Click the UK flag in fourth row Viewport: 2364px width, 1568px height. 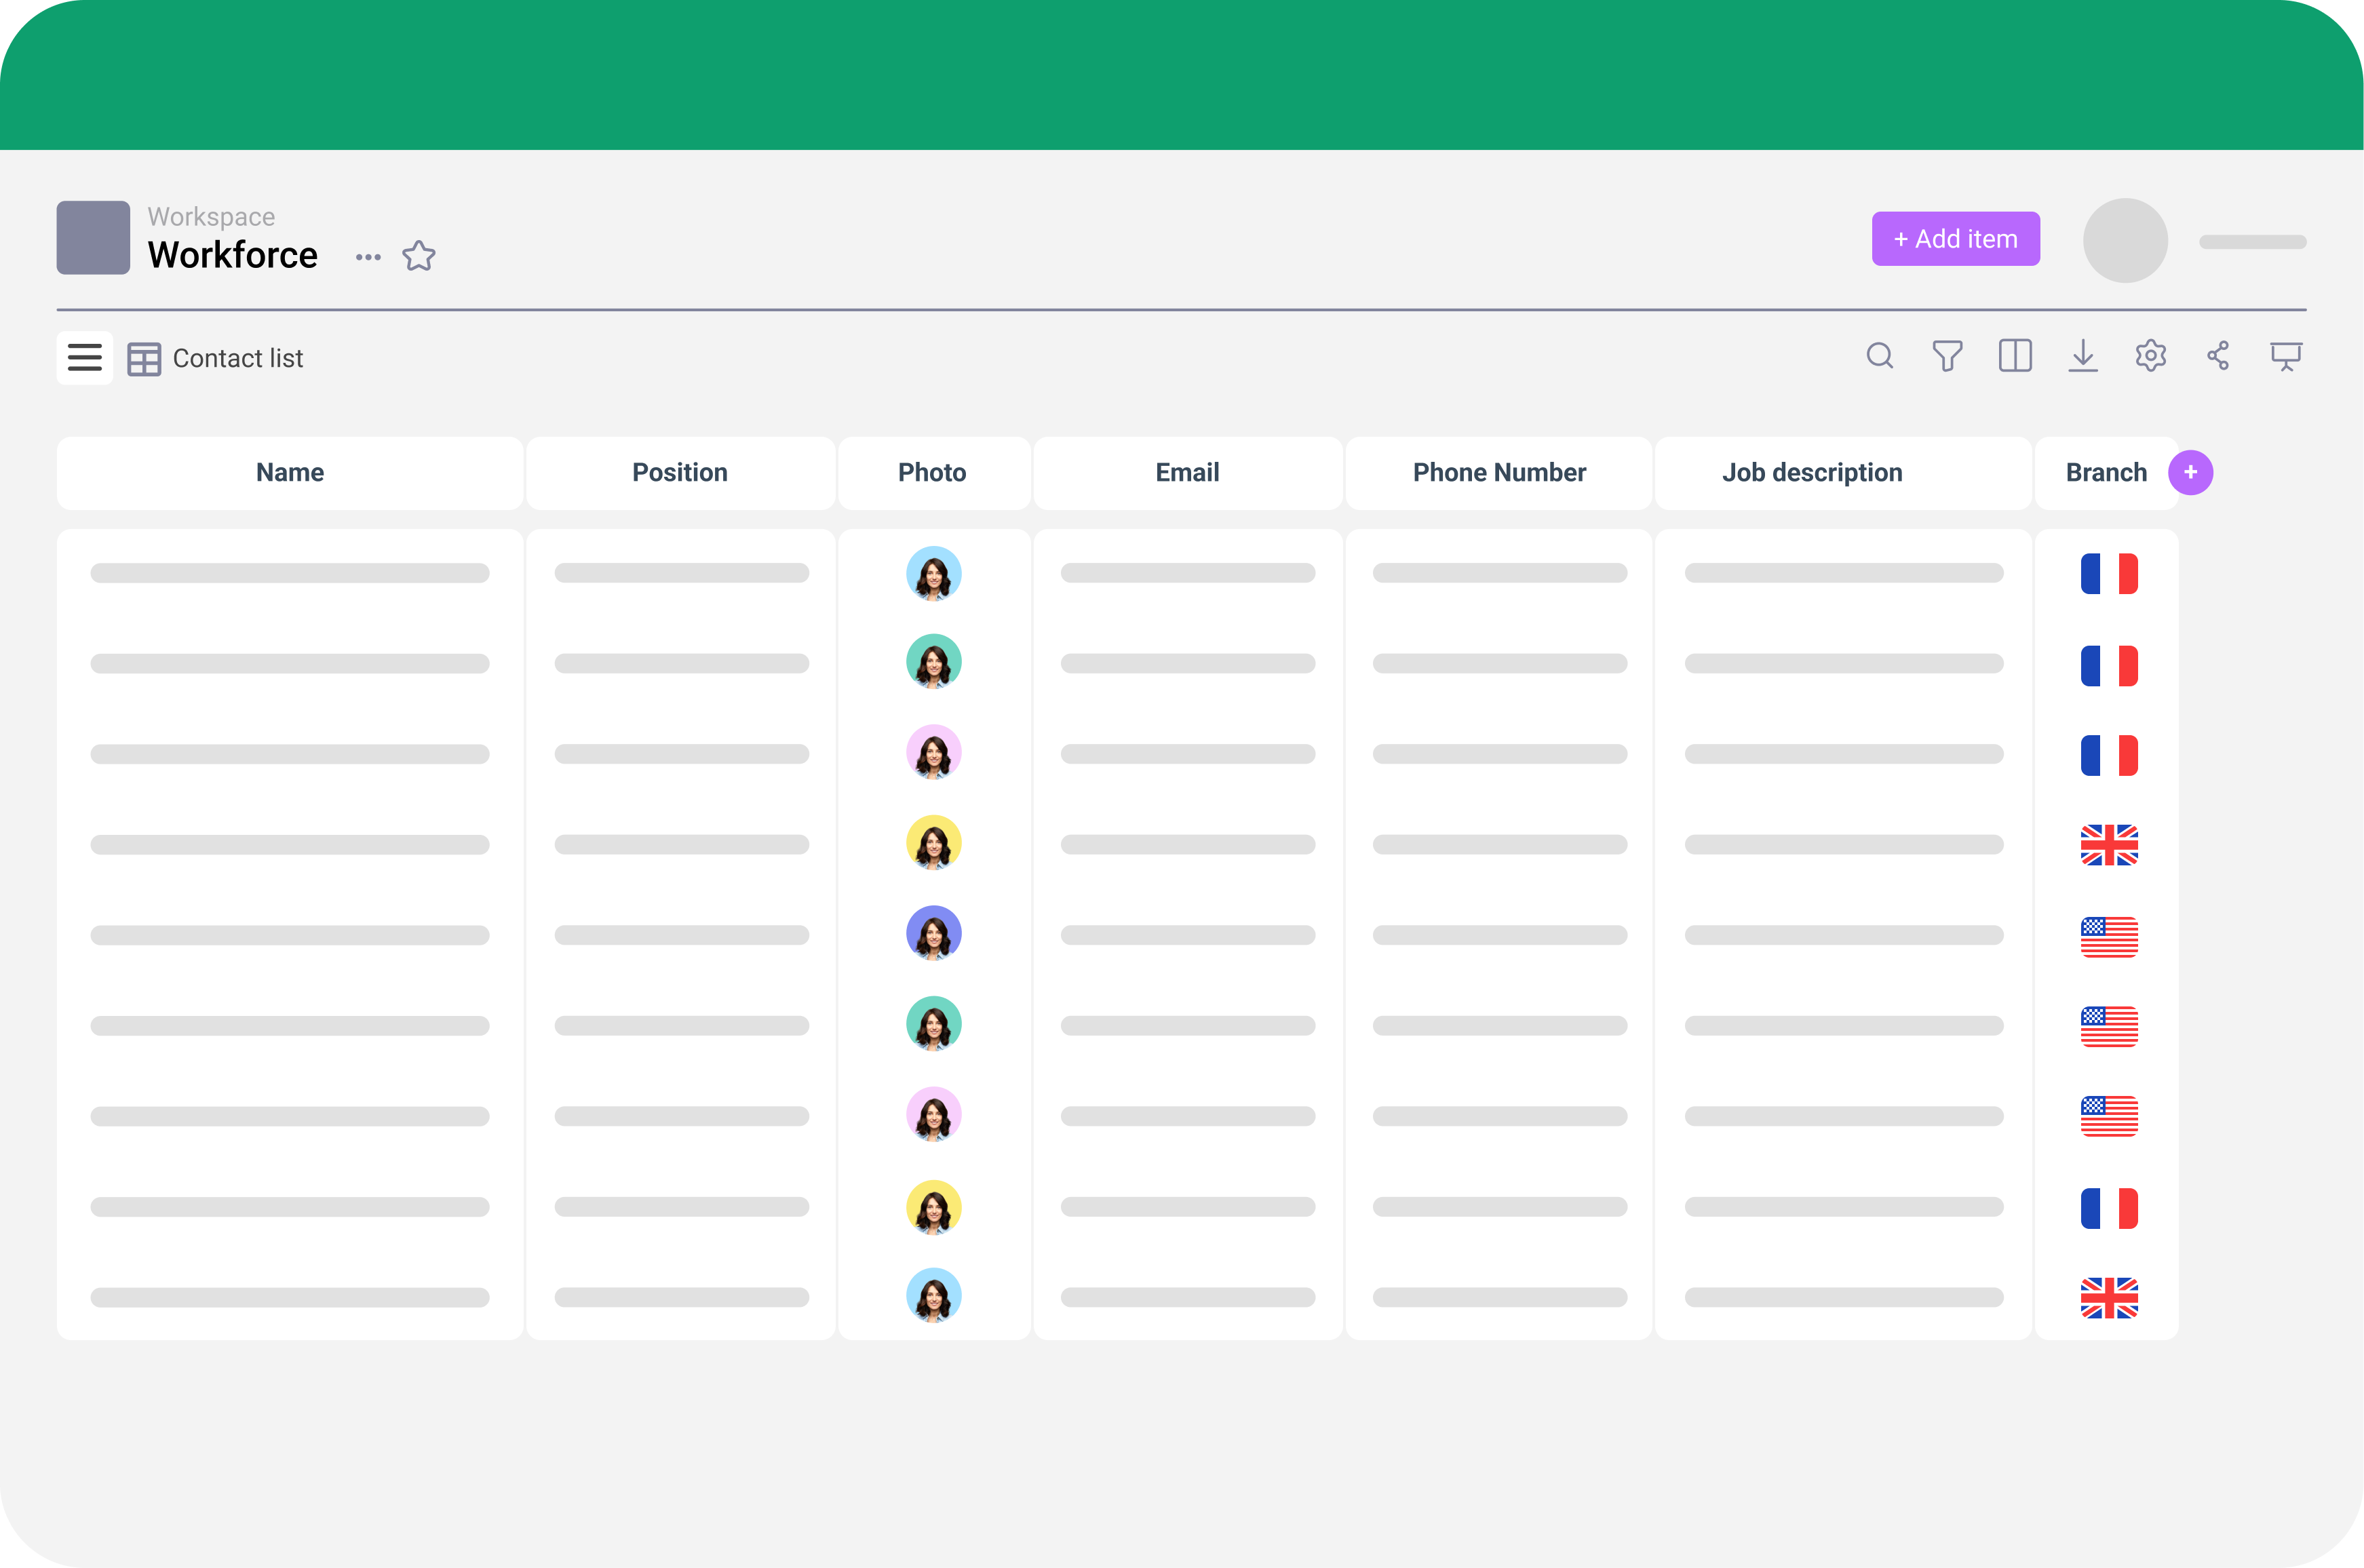click(x=2109, y=846)
